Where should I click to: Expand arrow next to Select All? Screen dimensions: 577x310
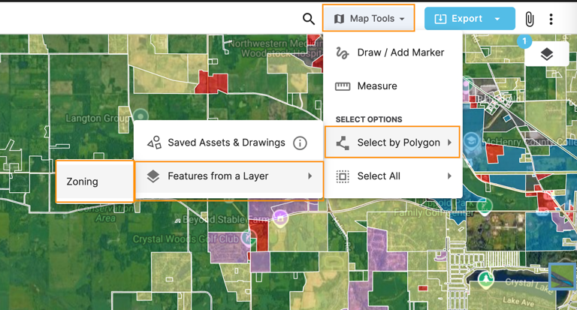[449, 176]
